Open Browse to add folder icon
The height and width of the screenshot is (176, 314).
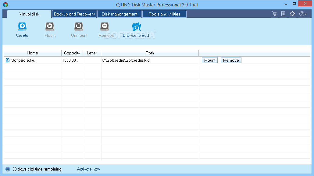136,27
